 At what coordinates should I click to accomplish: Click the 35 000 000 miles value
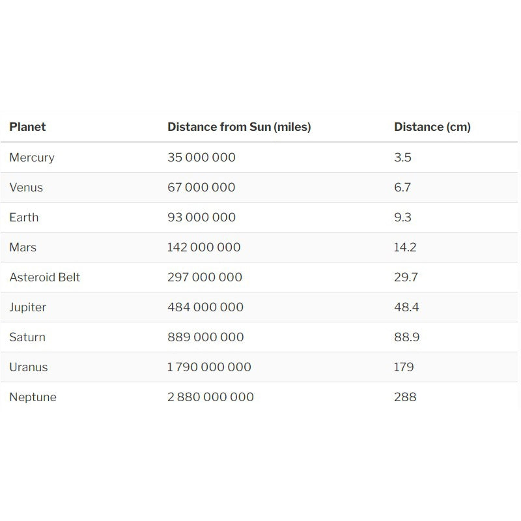tap(201, 158)
